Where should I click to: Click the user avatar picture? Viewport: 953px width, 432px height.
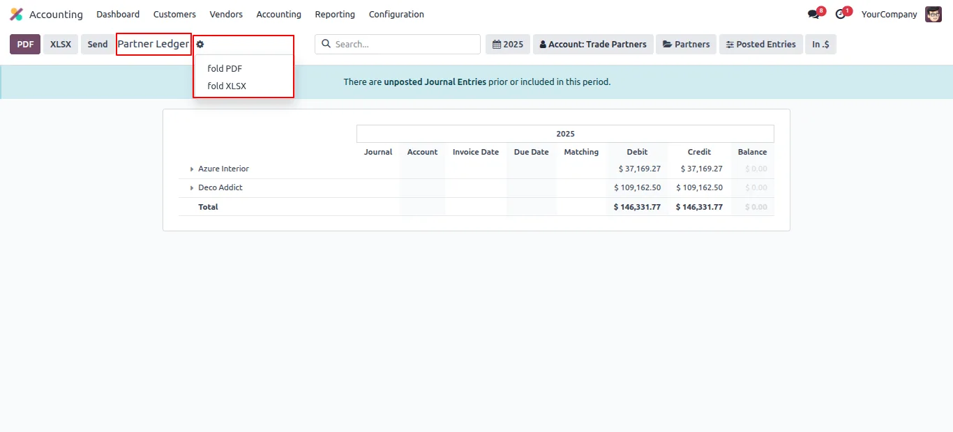(x=933, y=14)
